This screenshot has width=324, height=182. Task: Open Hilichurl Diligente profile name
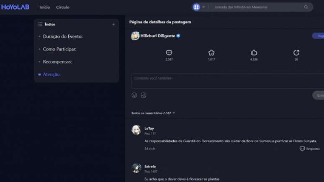(158, 36)
